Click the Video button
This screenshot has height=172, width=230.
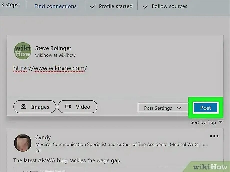78,107
